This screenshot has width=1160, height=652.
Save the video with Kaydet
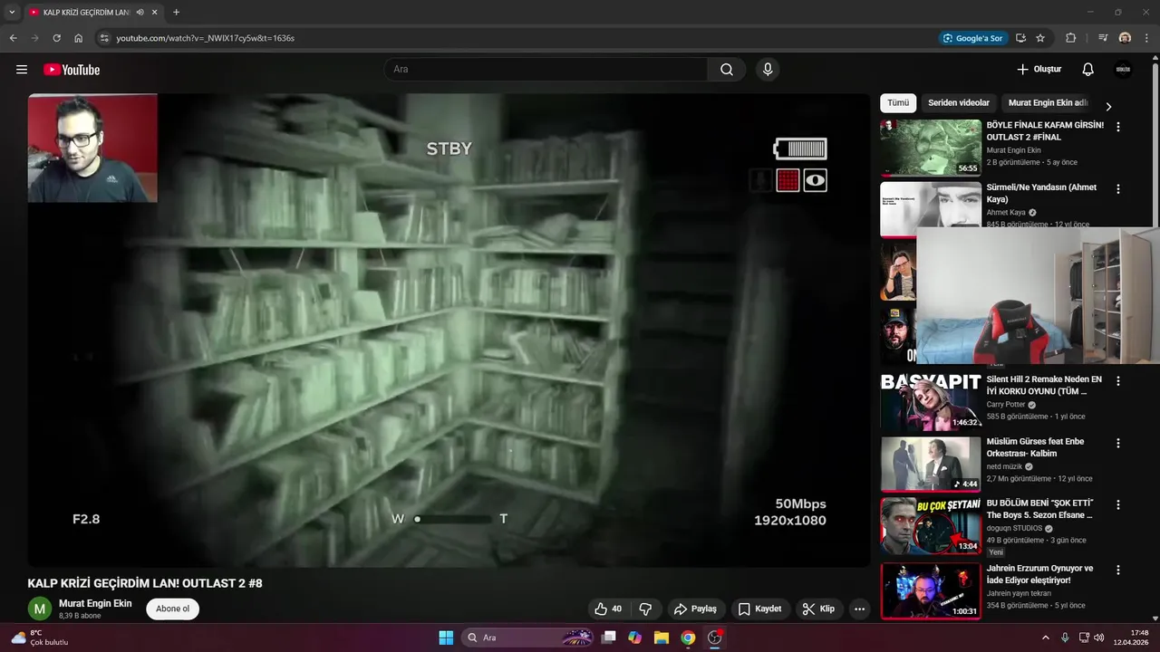(x=759, y=609)
